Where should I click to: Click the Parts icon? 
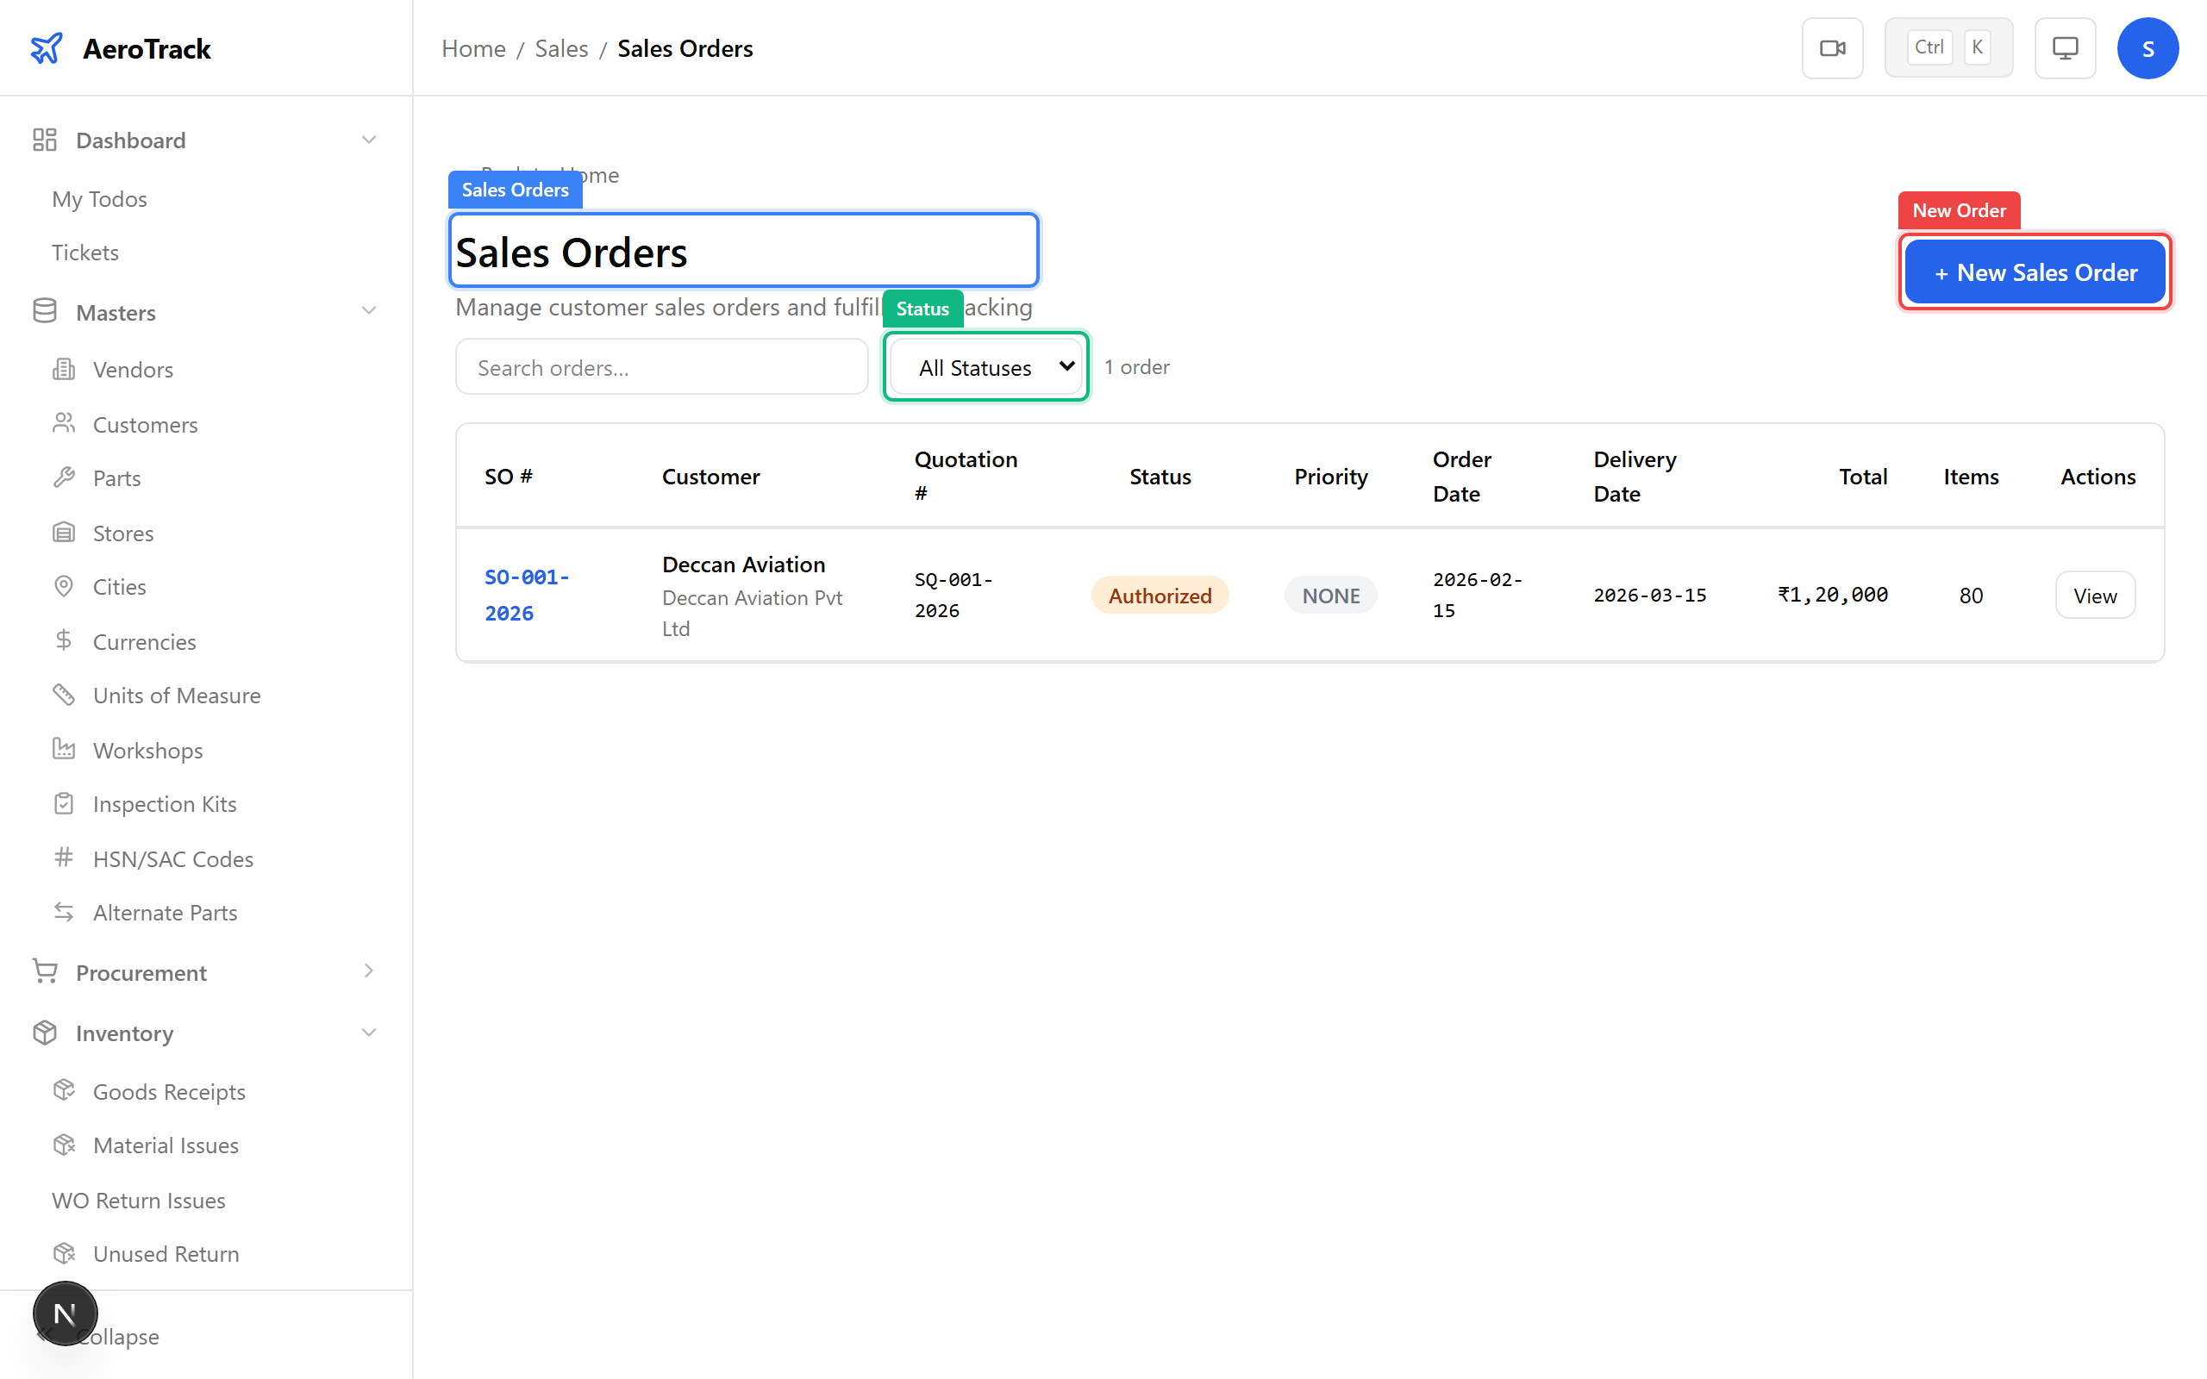tap(64, 477)
